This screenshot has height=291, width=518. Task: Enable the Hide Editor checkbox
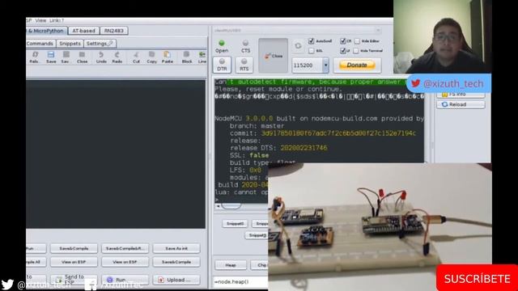pos(357,41)
